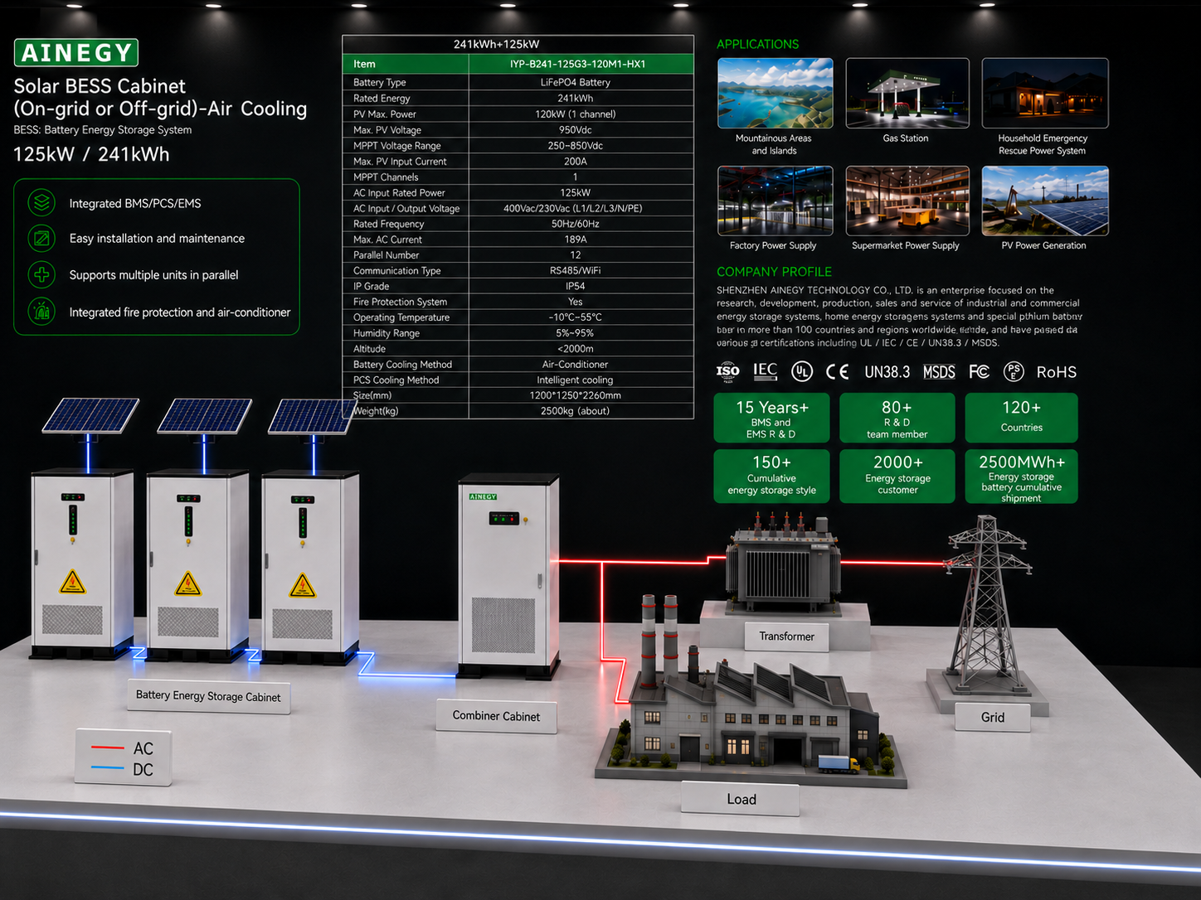Image resolution: width=1201 pixels, height=900 pixels.
Task: Open the Factory Power Supply thumbnail
Action: [776, 201]
